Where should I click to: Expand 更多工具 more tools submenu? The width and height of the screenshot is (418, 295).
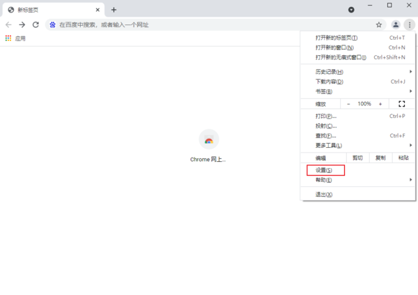tap(358, 146)
